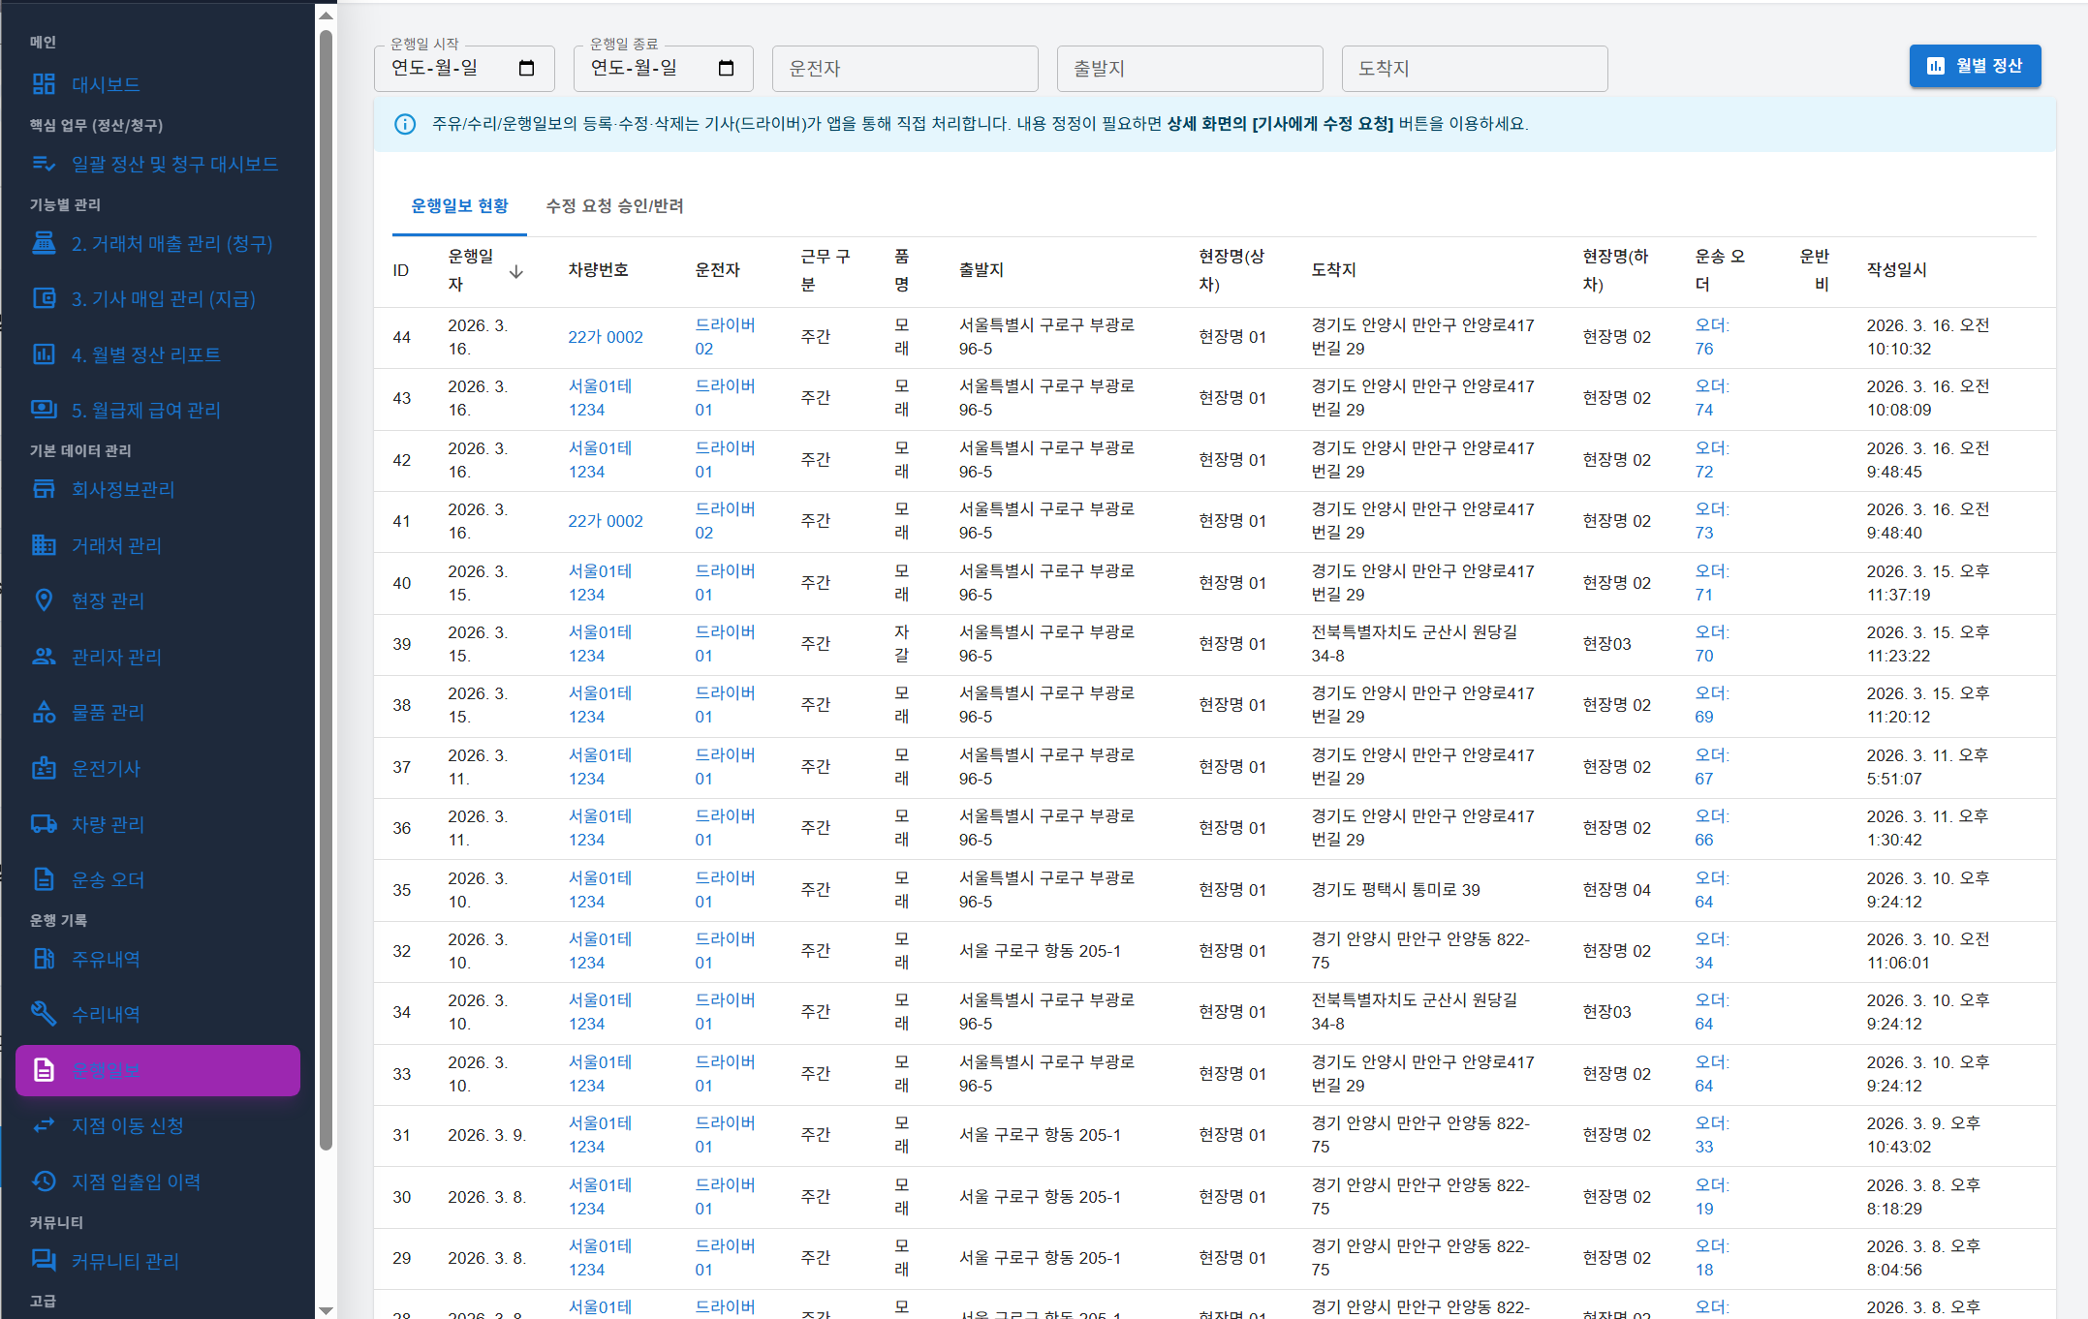Toggle the sort order on 운행일자 column

click(516, 271)
